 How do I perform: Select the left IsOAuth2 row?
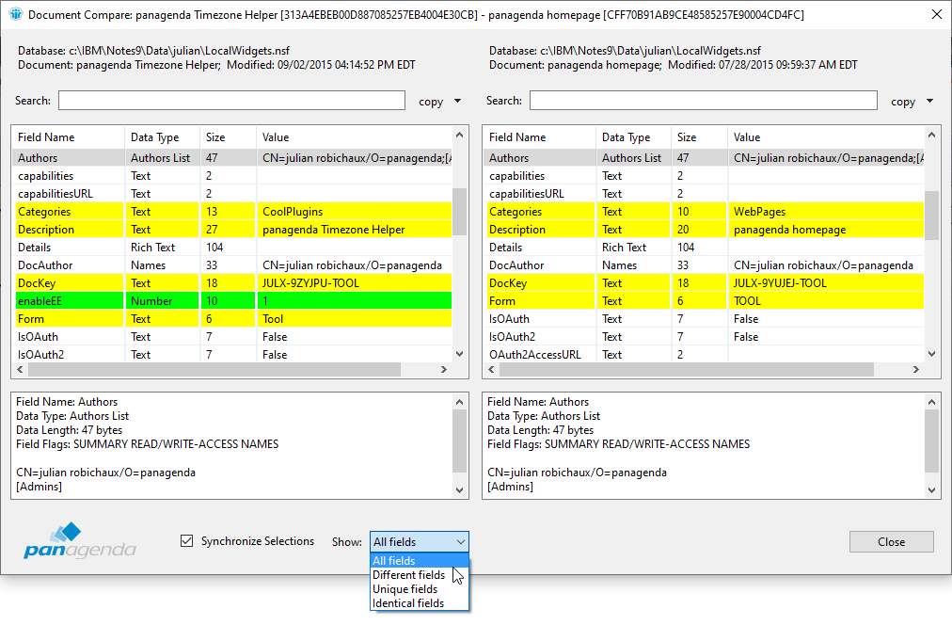click(232, 355)
